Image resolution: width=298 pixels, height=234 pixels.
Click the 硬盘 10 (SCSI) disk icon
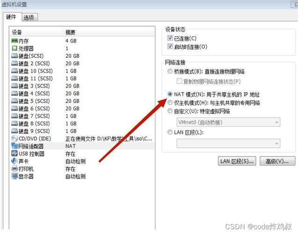[15, 71]
